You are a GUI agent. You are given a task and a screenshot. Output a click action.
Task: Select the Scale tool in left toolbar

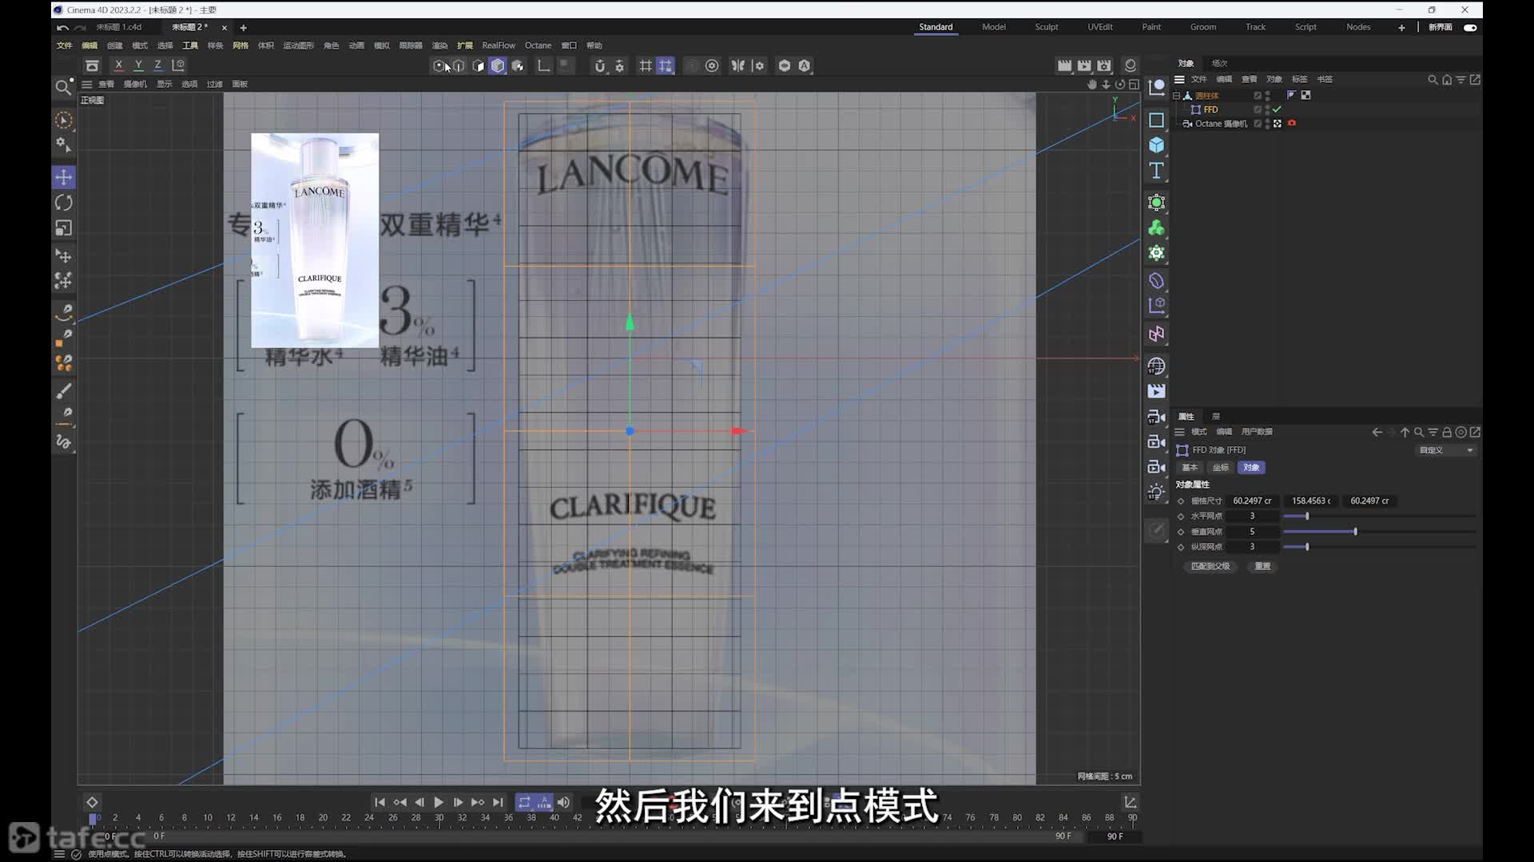64,228
